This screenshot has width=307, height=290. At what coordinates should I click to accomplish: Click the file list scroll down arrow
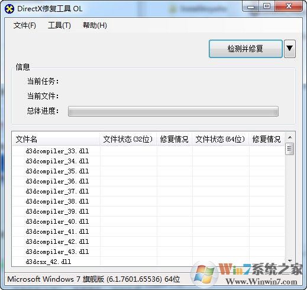[290, 261]
